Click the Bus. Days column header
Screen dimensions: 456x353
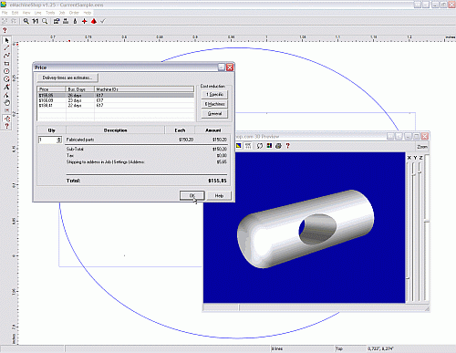pyautogui.click(x=80, y=89)
